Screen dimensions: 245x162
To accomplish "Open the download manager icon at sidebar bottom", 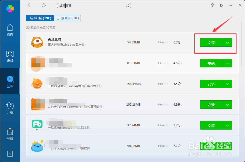I will tap(10, 154).
